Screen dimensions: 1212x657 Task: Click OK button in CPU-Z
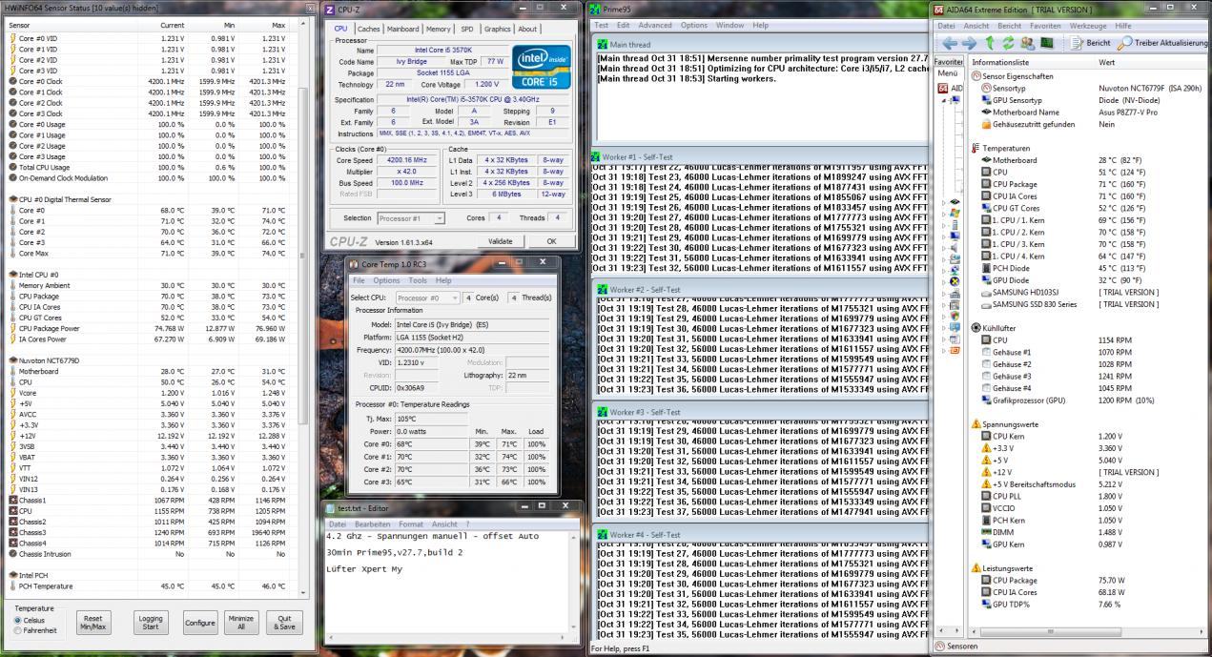click(x=551, y=241)
